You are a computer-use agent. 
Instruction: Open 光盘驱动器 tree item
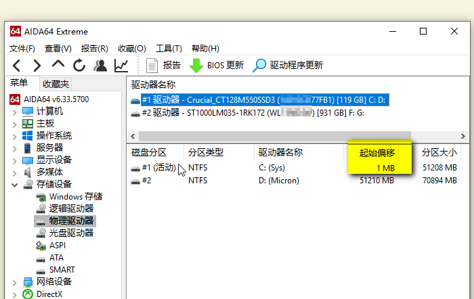click(x=71, y=233)
